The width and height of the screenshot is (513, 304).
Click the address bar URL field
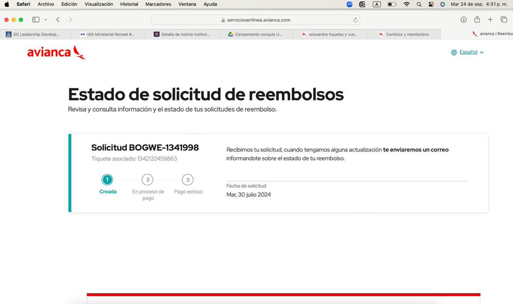point(255,20)
